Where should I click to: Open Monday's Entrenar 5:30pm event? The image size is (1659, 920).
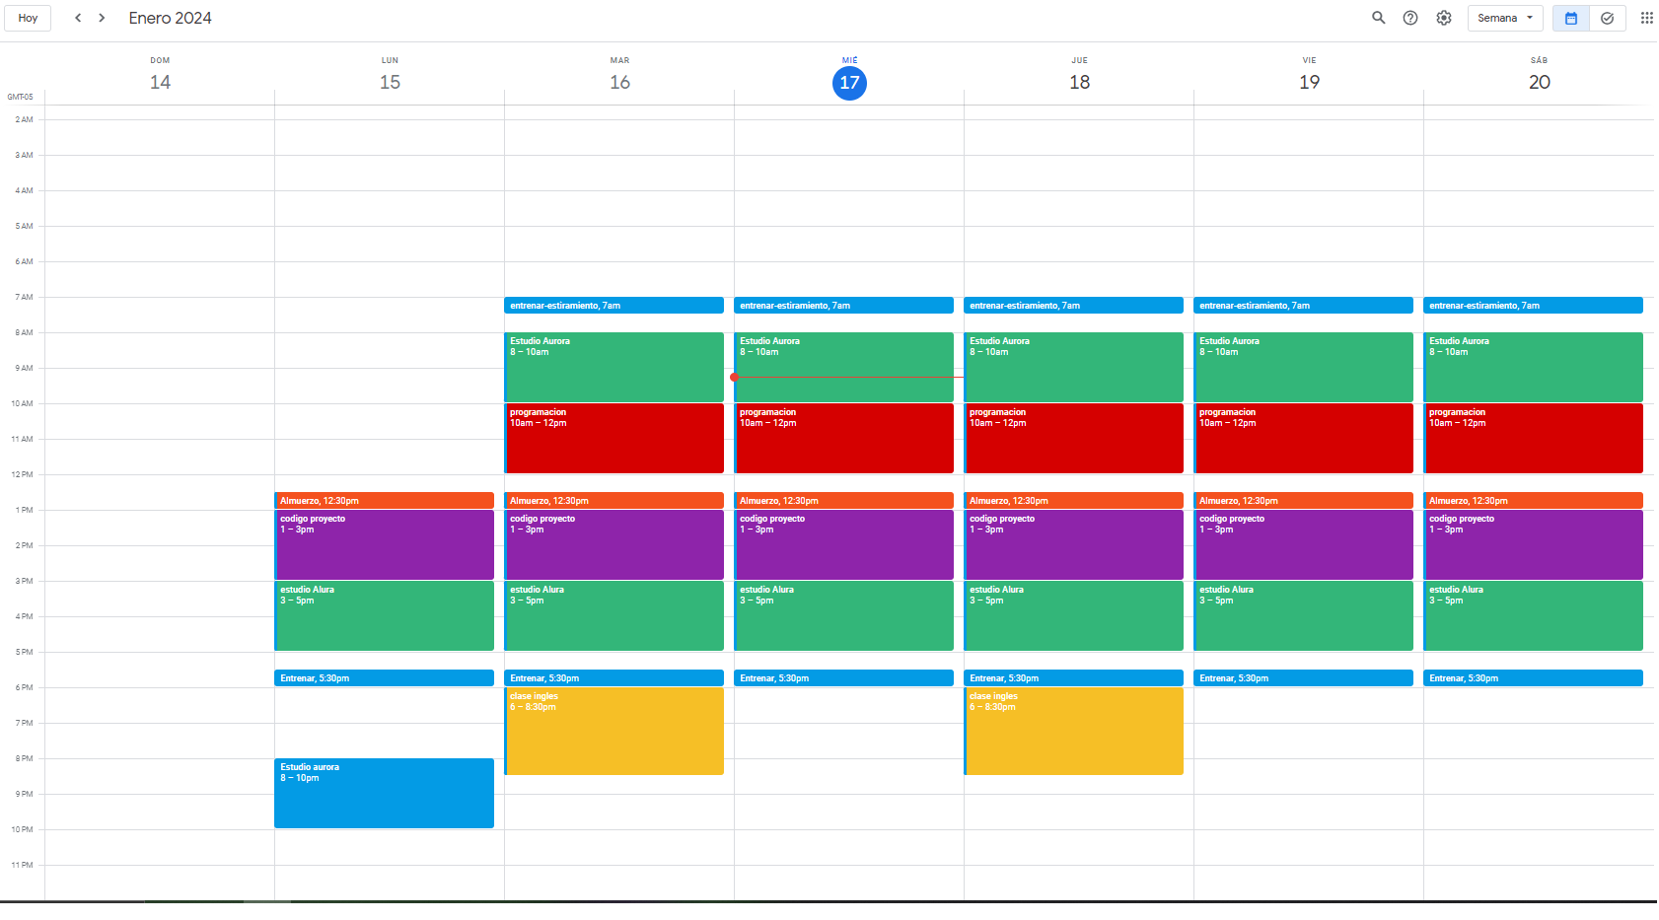(384, 678)
